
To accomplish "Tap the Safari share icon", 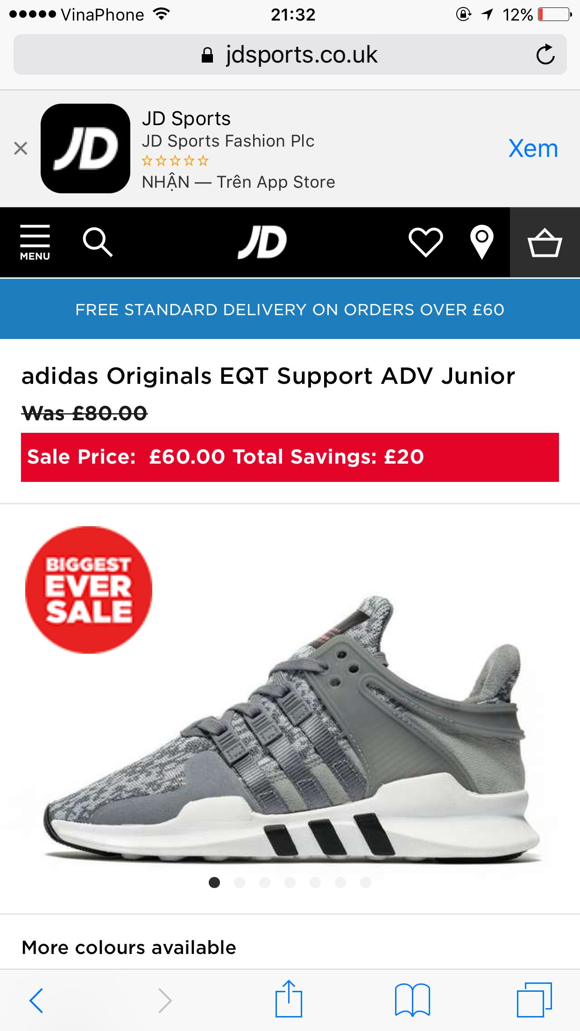I will click(289, 998).
